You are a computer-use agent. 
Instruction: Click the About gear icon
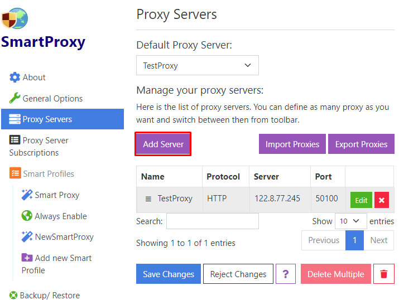click(x=15, y=78)
